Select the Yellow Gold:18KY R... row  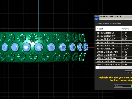pyautogui.click(x=114, y=45)
